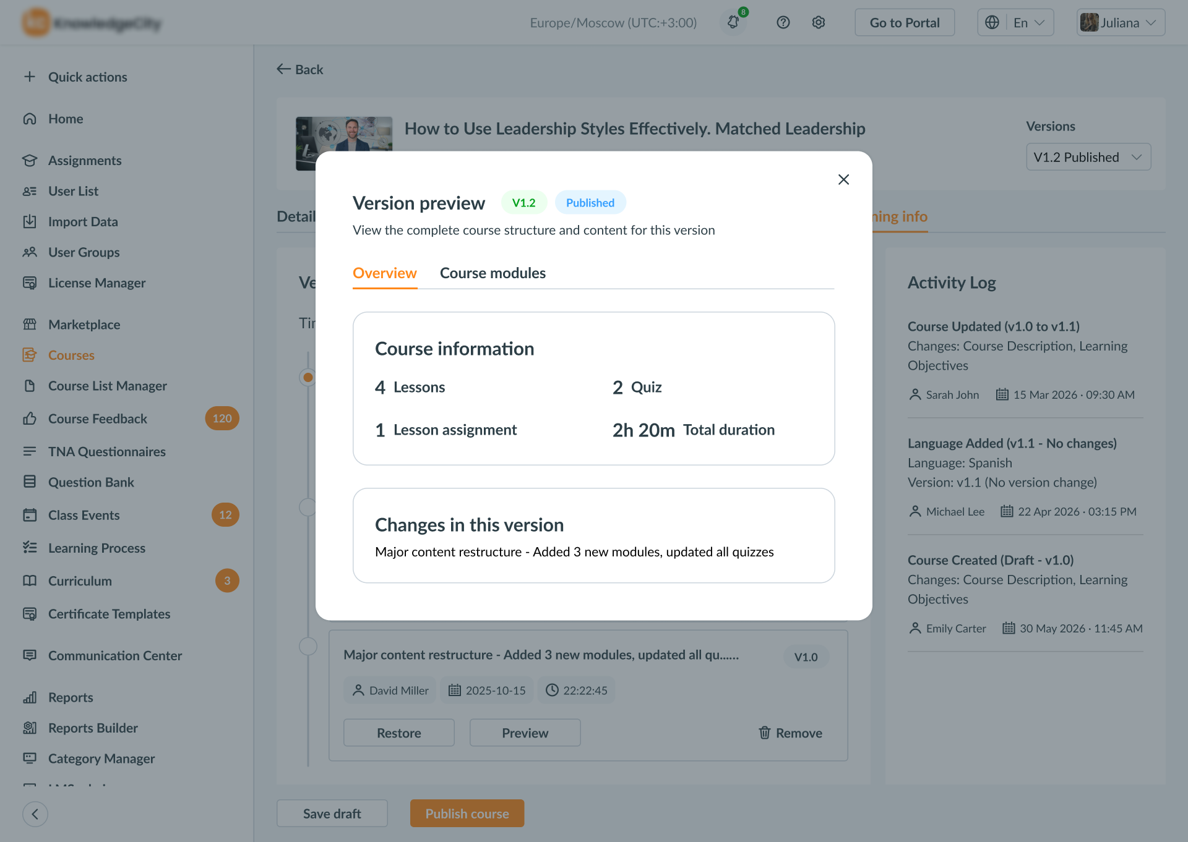1188x842 pixels.
Task: Click the Publish course button
Action: [x=467, y=814]
